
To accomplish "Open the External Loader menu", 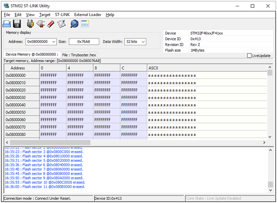I will tap(88, 15).
